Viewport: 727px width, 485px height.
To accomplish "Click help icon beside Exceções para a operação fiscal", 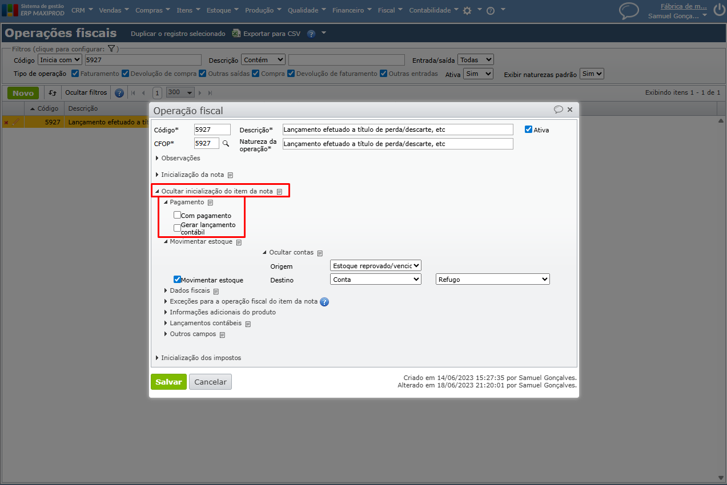I will pos(324,302).
